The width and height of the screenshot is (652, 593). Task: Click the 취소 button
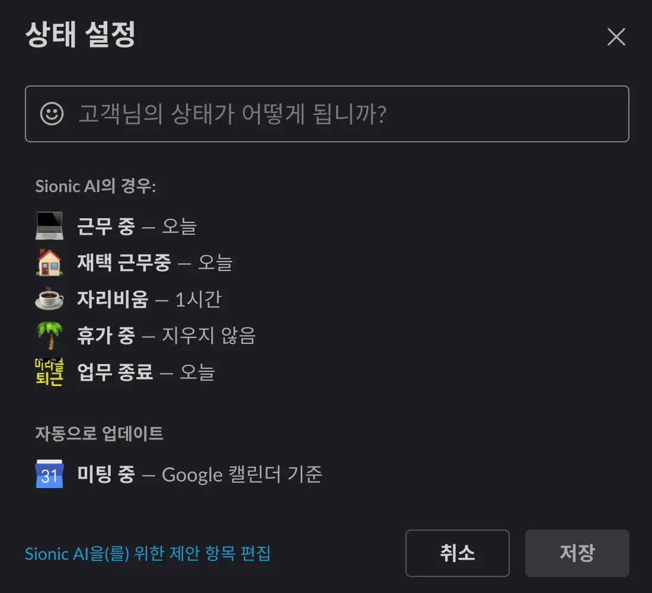pyautogui.click(x=457, y=553)
